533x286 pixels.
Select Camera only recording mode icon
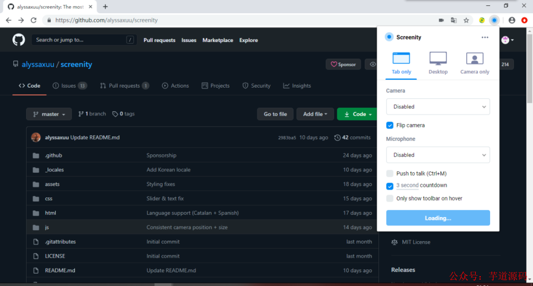475,58
